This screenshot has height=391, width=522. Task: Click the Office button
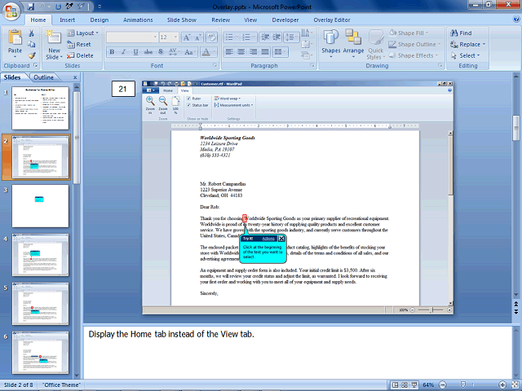click(11, 11)
